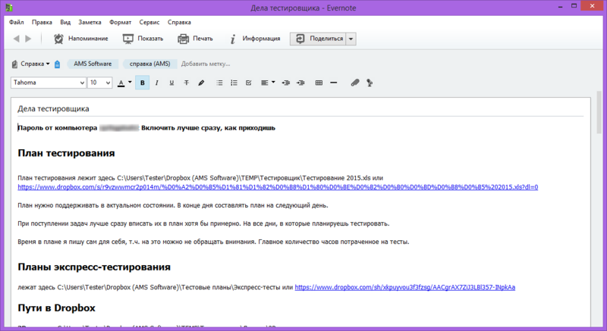The image size is (607, 331).
Task: Go forward with the right arrow
Action: (28, 39)
